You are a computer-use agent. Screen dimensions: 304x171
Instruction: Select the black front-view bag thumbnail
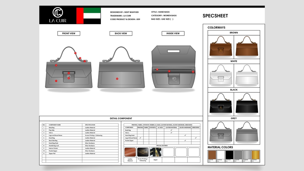[x=221, y=104]
